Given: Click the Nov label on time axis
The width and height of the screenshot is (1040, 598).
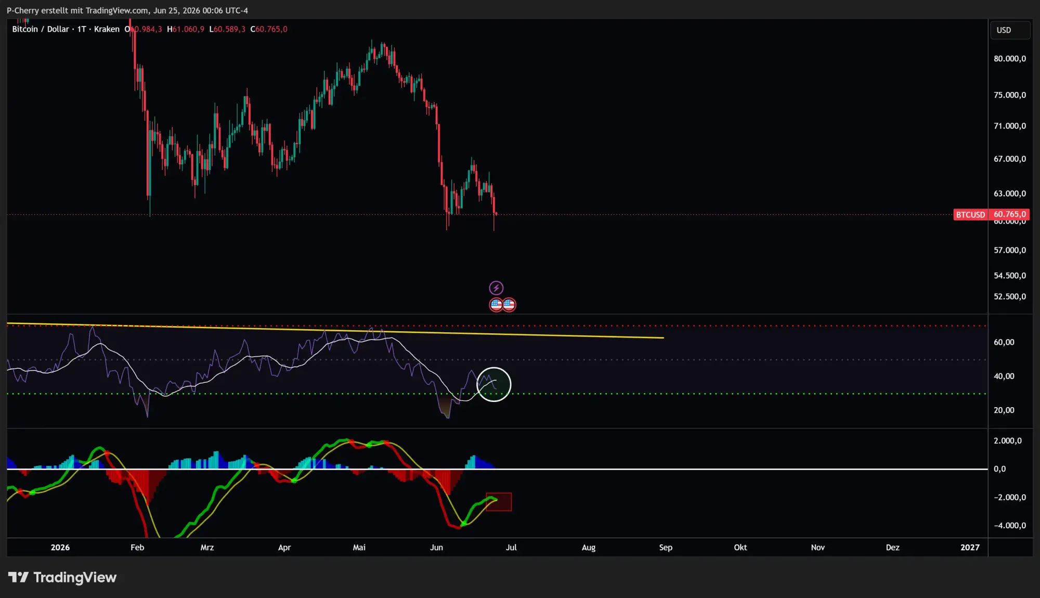Looking at the screenshot, I should tap(818, 548).
